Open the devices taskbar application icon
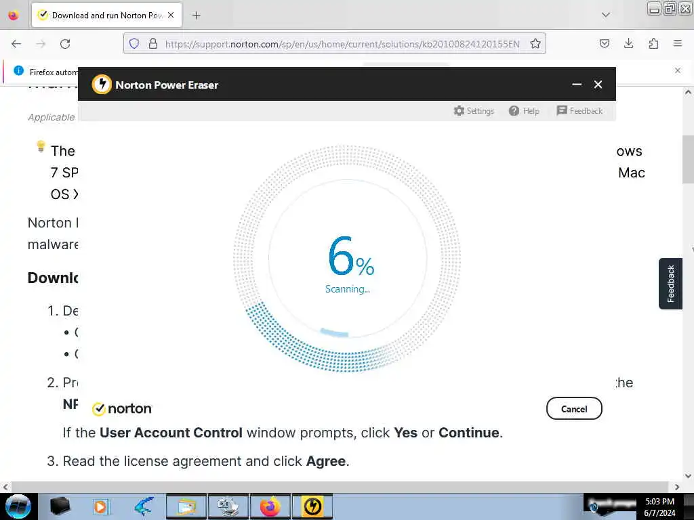694x520 pixels. click(228, 506)
